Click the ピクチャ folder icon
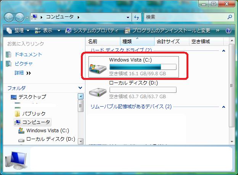The width and height of the screenshot is (238, 175). tap(8, 63)
